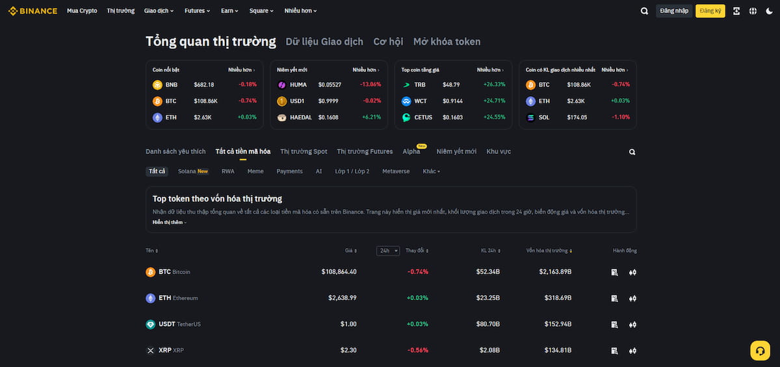Viewport: 780px width, 367px height.
Task: Open the app download QR icon
Action: [x=736, y=11]
